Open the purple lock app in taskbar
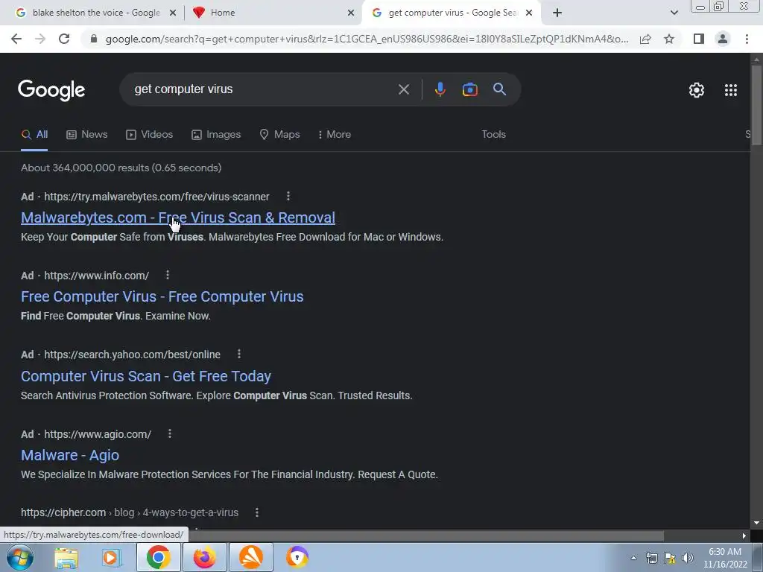 297,557
